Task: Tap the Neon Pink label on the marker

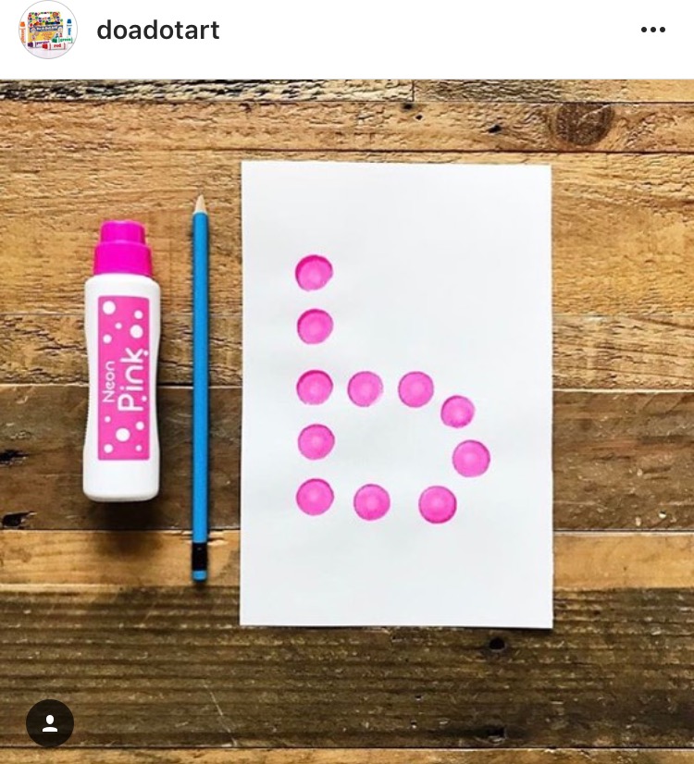Action: pos(124,378)
